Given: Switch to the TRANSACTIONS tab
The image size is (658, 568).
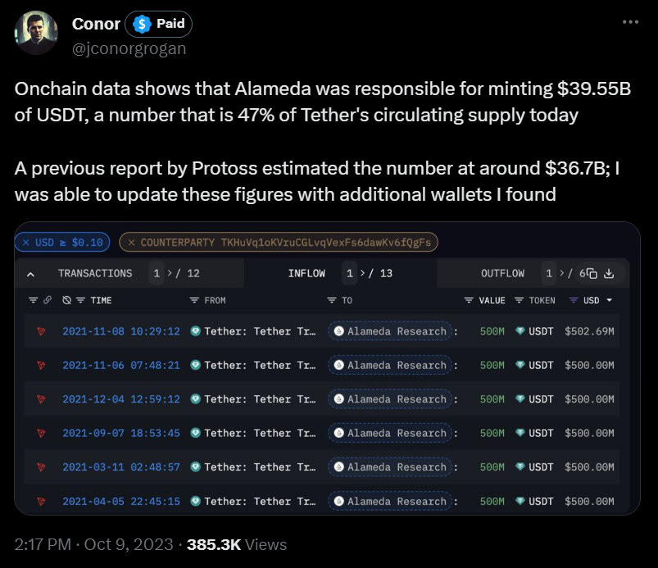Looking at the screenshot, I should tap(95, 273).
